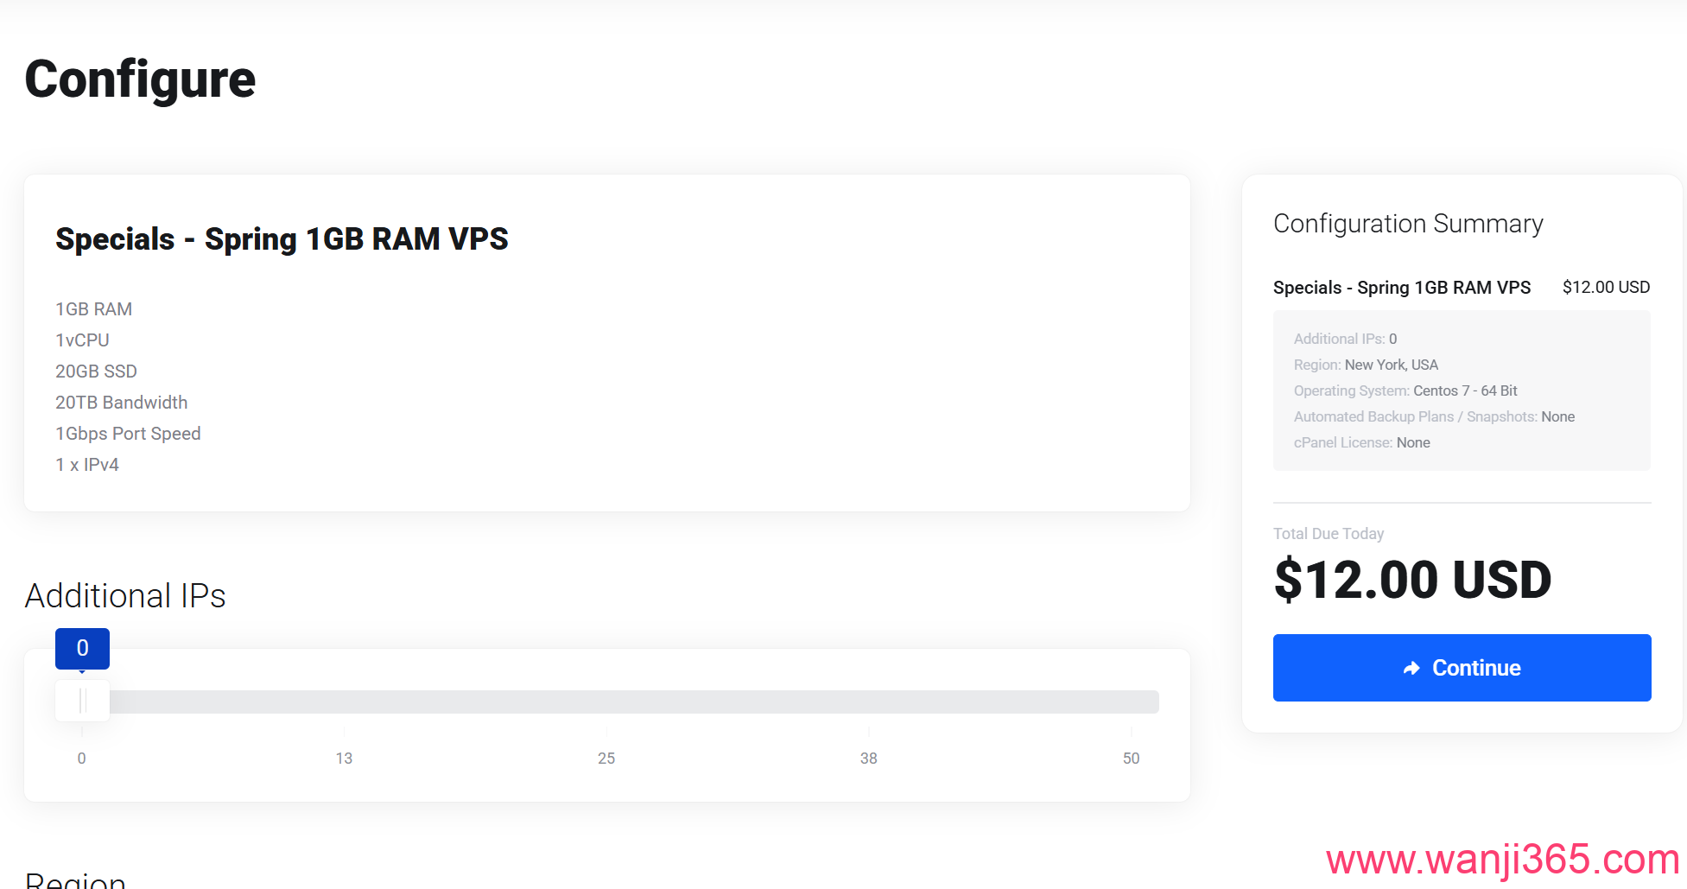
Task: Click the arrow icon on Continue button
Action: (x=1411, y=668)
